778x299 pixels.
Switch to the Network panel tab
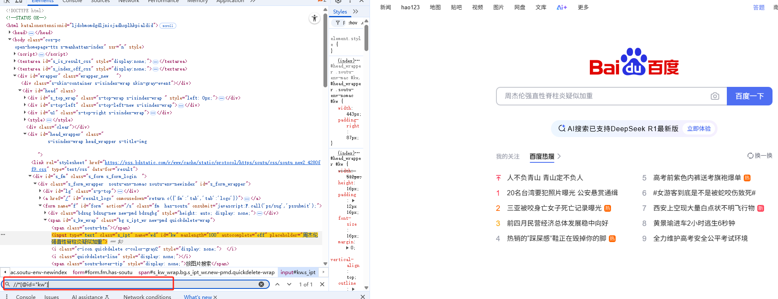pos(129,2)
